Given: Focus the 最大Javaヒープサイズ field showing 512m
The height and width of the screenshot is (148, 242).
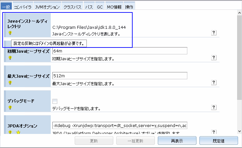Looking at the screenshot, I should pos(120,76).
